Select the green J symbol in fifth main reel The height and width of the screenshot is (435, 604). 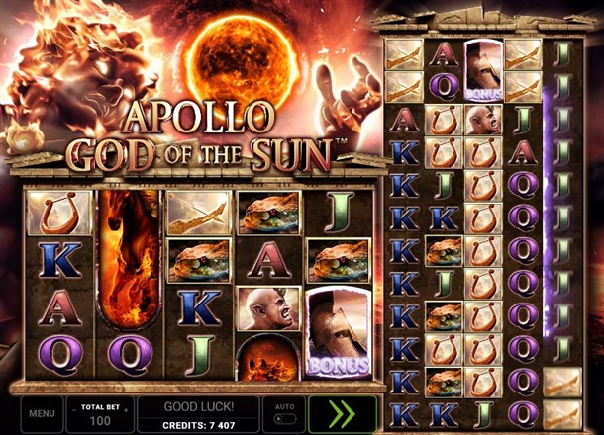[340, 213]
